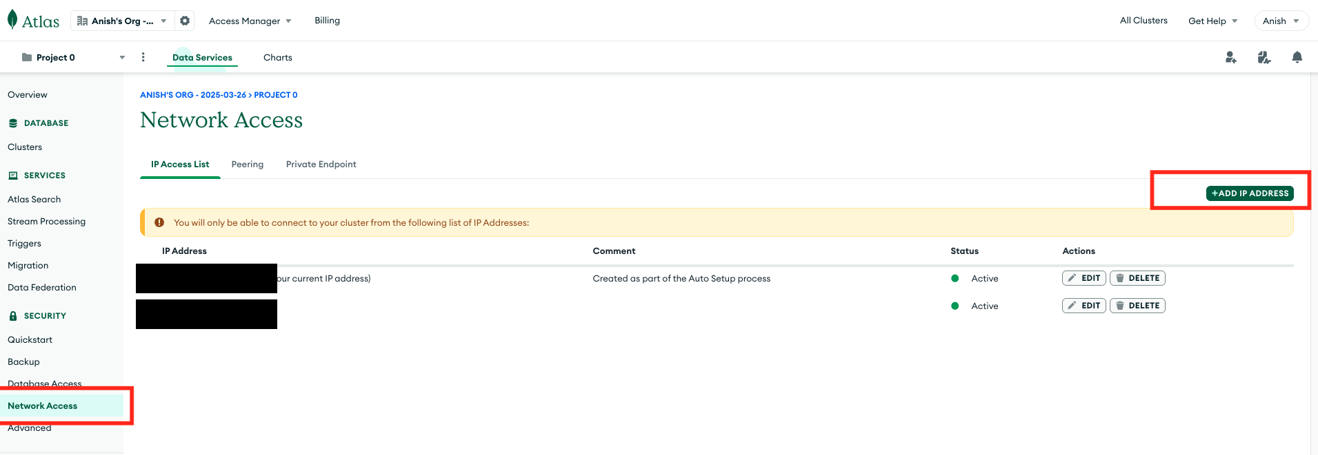Switch to the Peering tab

(248, 165)
